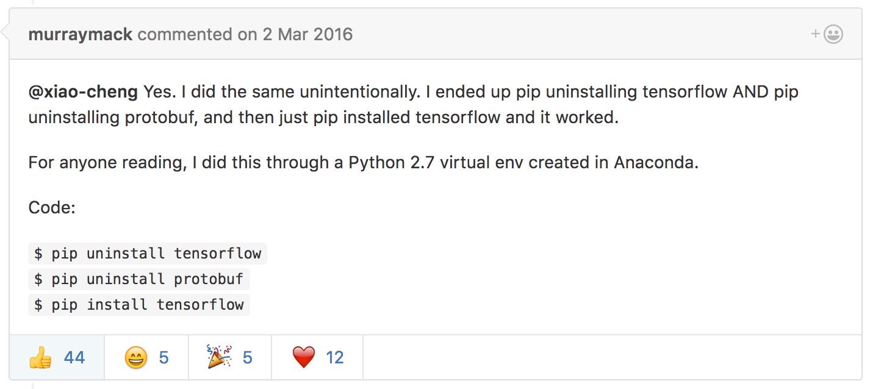Toggle the count 5 beside the party popper
Screen dimensions: 870x389
pos(247,357)
